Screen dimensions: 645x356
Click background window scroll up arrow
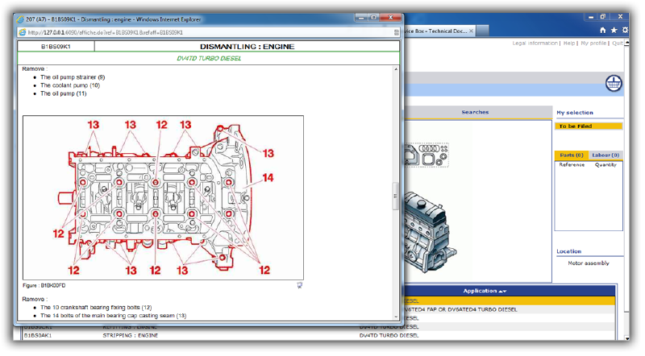pos(626,43)
